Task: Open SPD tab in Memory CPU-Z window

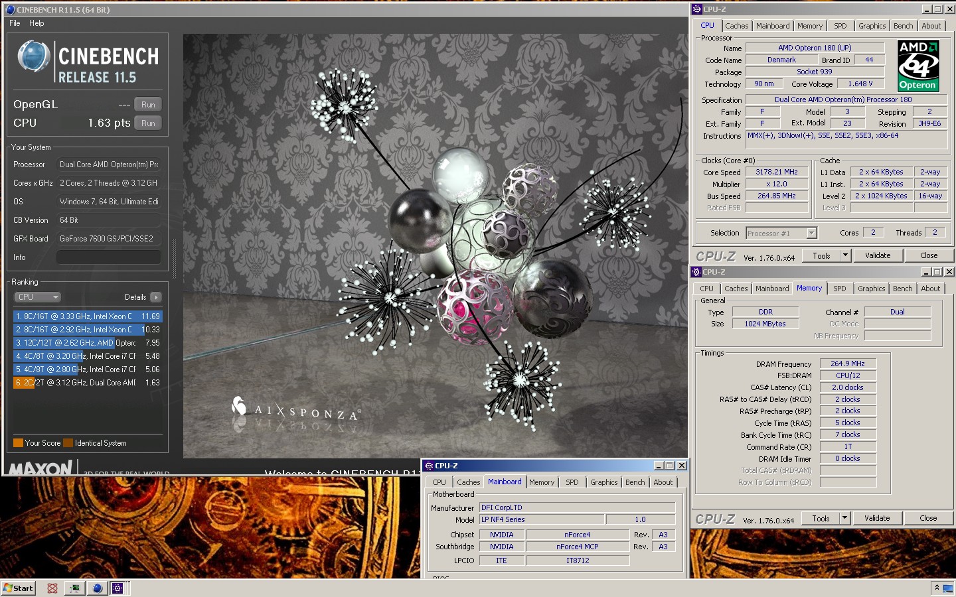Action: (x=840, y=289)
